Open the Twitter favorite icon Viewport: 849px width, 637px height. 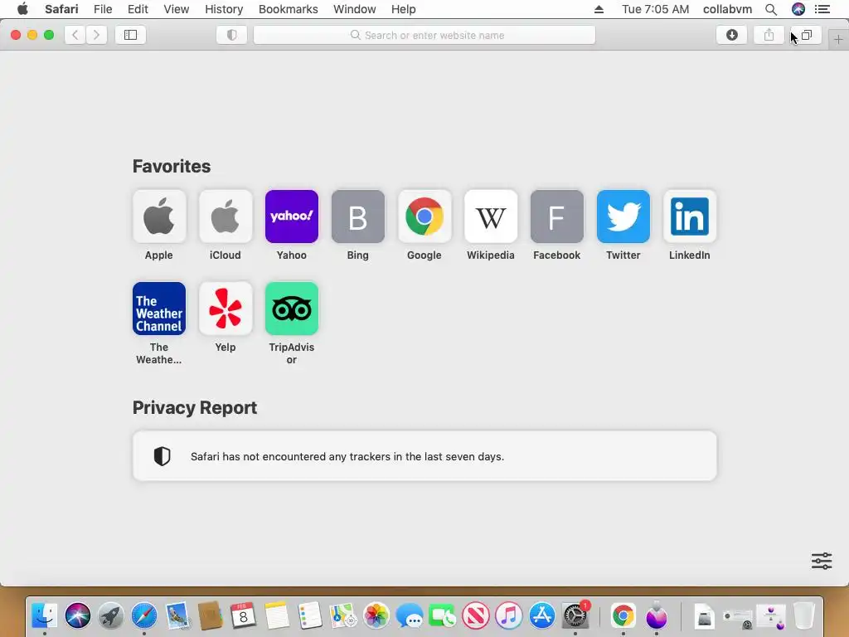[x=623, y=216]
